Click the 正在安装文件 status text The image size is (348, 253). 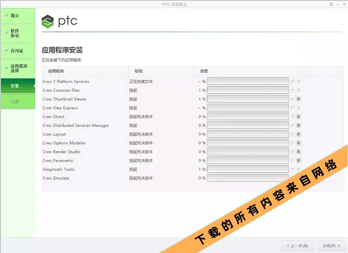(141, 81)
